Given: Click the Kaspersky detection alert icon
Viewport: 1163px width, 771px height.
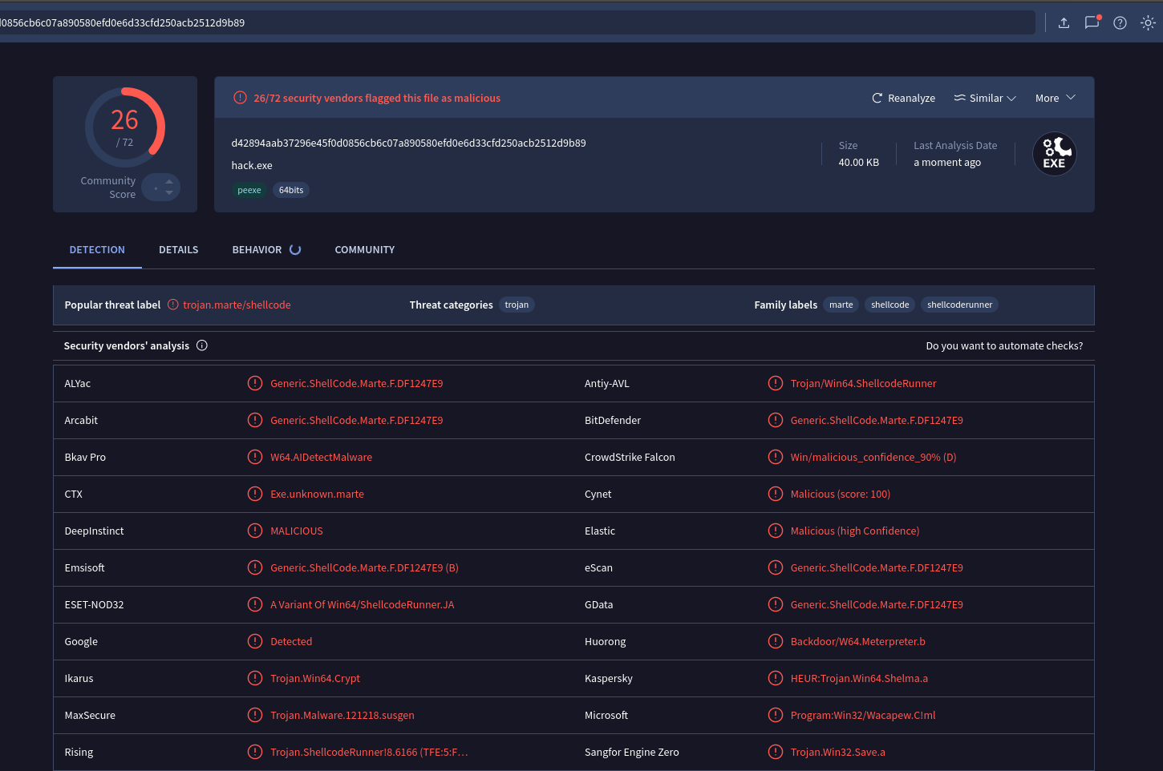Looking at the screenshot, I should tap(776, 678).
